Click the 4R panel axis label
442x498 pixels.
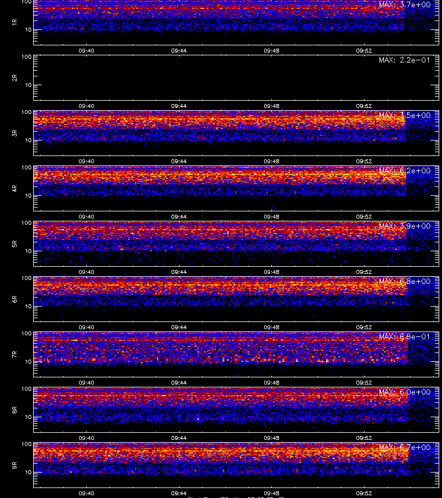point(14,188)
